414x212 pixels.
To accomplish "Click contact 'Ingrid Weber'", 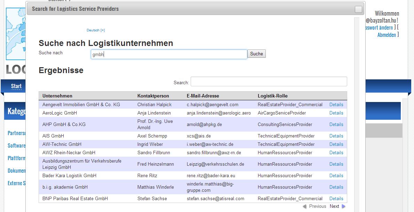I will point(150,144).
